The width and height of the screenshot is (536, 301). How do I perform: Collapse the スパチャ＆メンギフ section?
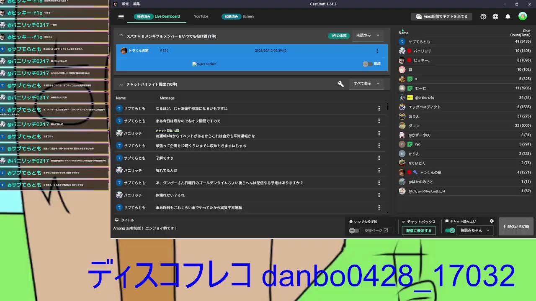pos(121,36)
